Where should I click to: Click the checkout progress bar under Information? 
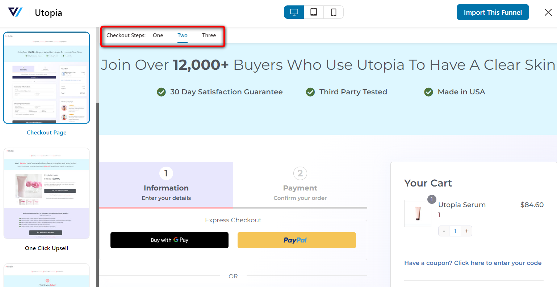[x=166, y=207]
